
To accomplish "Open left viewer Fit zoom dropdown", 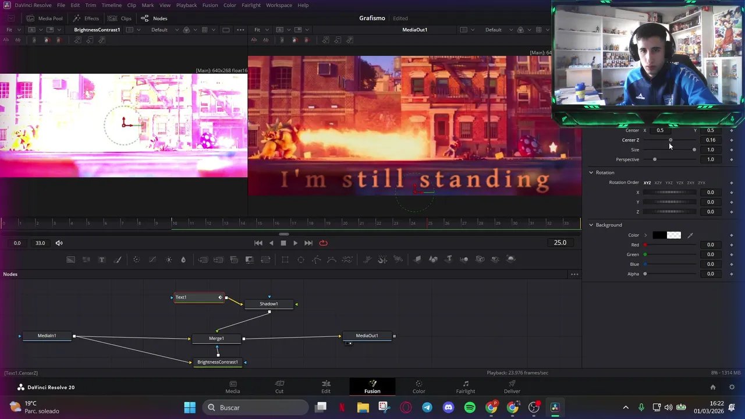I will coord(13,30).
